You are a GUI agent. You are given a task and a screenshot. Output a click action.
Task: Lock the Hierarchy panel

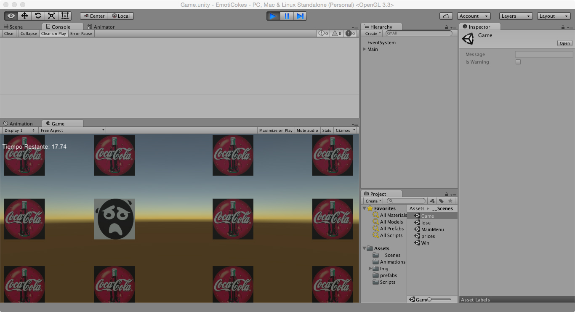pos(446,27)
